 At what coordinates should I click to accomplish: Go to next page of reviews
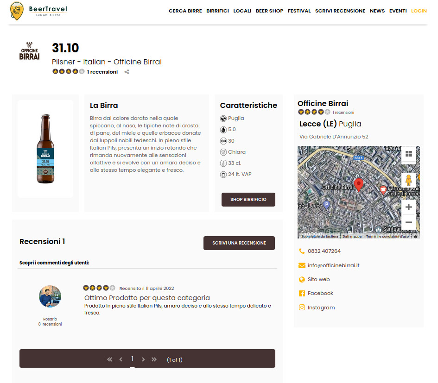click(x=143, y=359)
